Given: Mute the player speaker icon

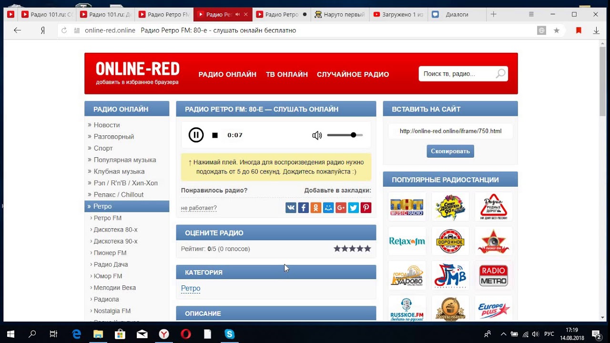Looking at the screenshot, I should [x=317, y=135].
